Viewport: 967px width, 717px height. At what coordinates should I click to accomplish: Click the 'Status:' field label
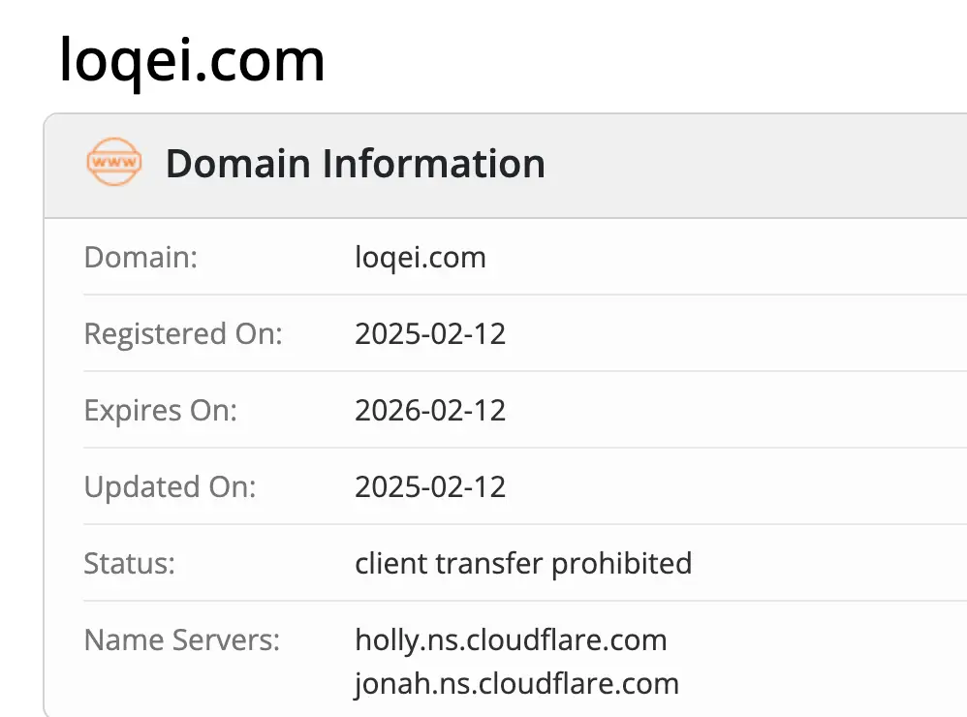130,563
